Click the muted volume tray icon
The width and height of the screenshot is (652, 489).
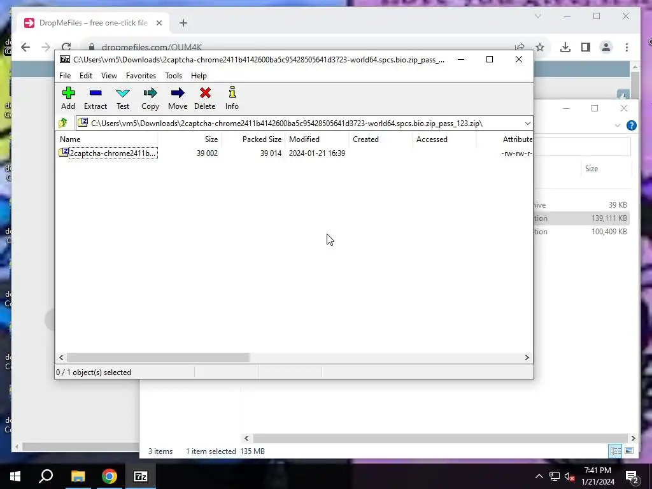pyautogui.click(x=570, y=476)
